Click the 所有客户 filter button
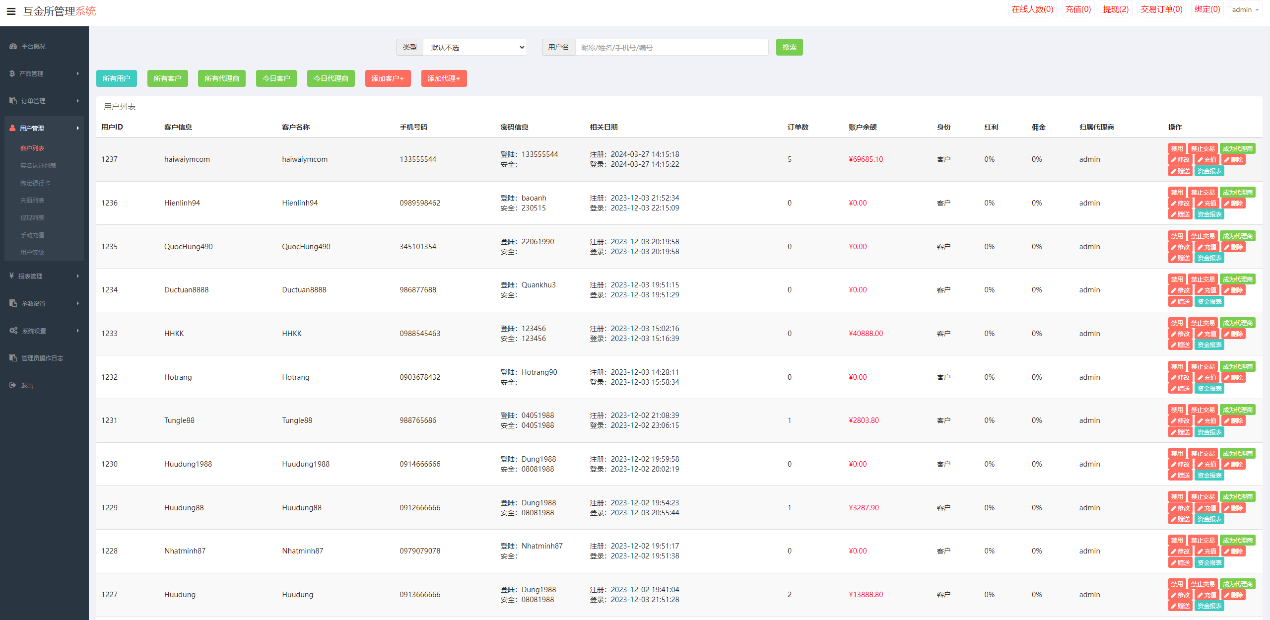 tap(167, 78)
